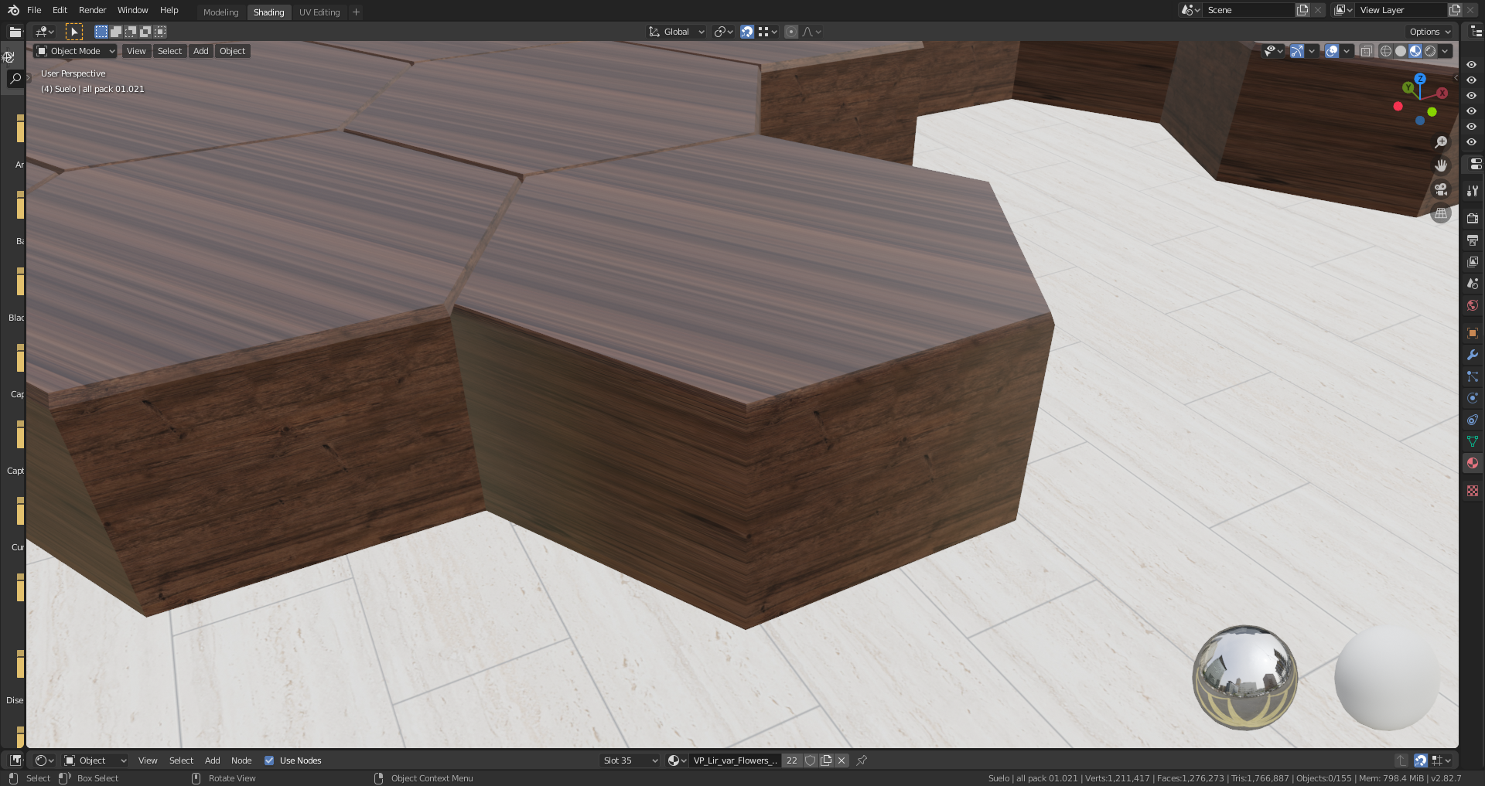Select rendered viewport shading
Viewport: 1485px width, 786px height.
coord(1430,51)
